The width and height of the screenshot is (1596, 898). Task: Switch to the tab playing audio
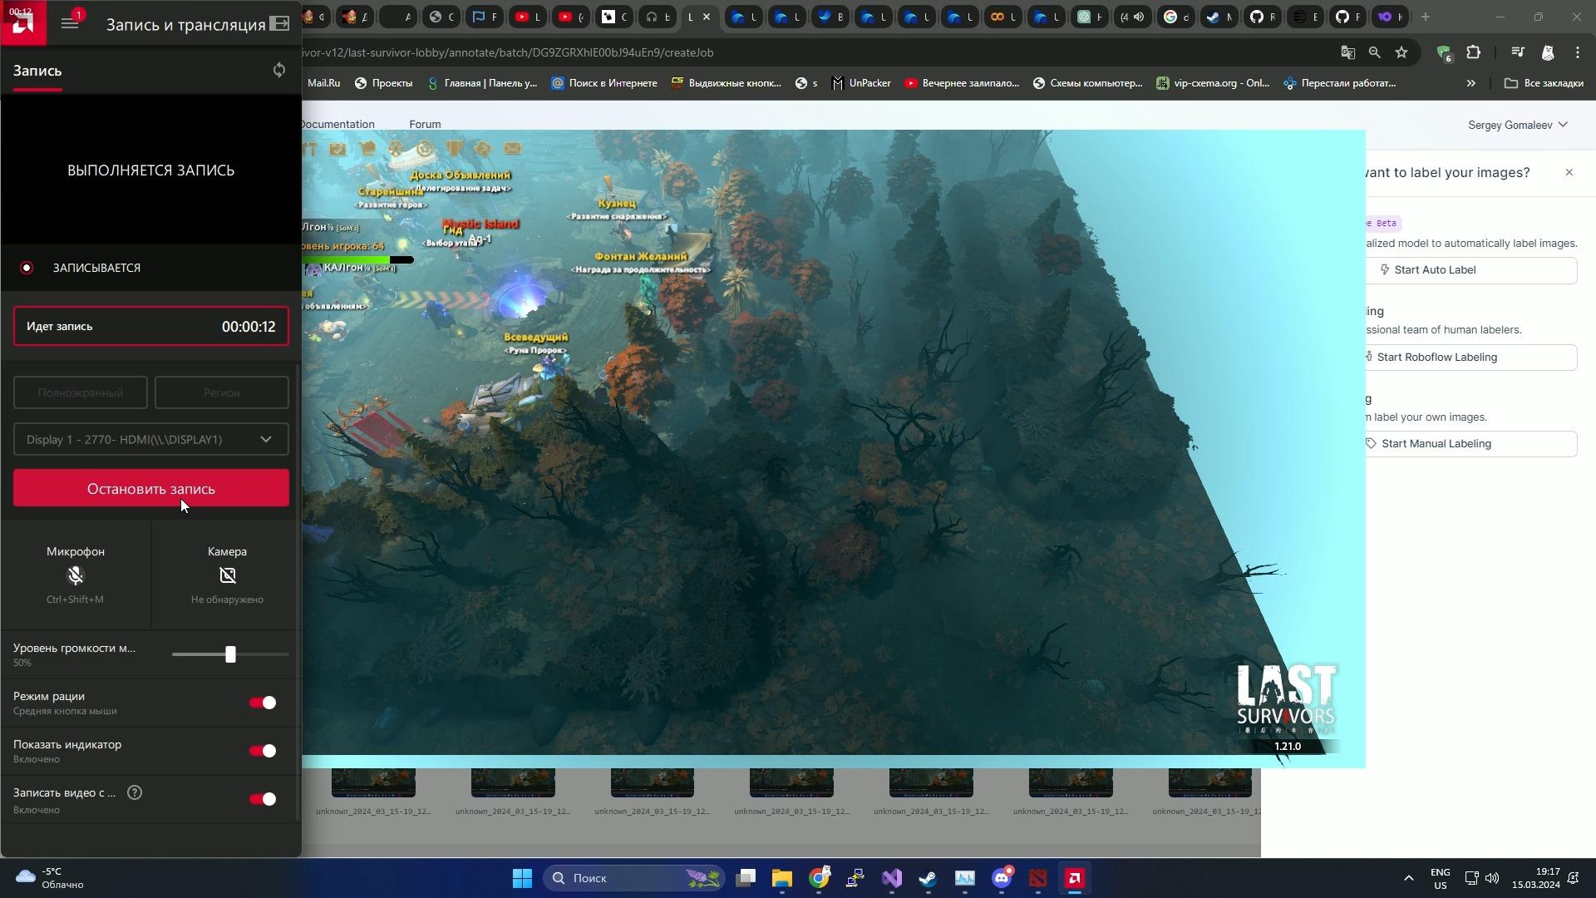pyautogui.click(x=1130, y=17)
